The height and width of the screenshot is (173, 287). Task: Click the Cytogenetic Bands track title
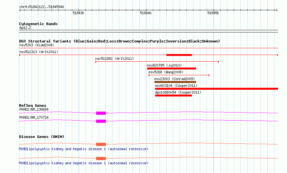tap(38, 24)
